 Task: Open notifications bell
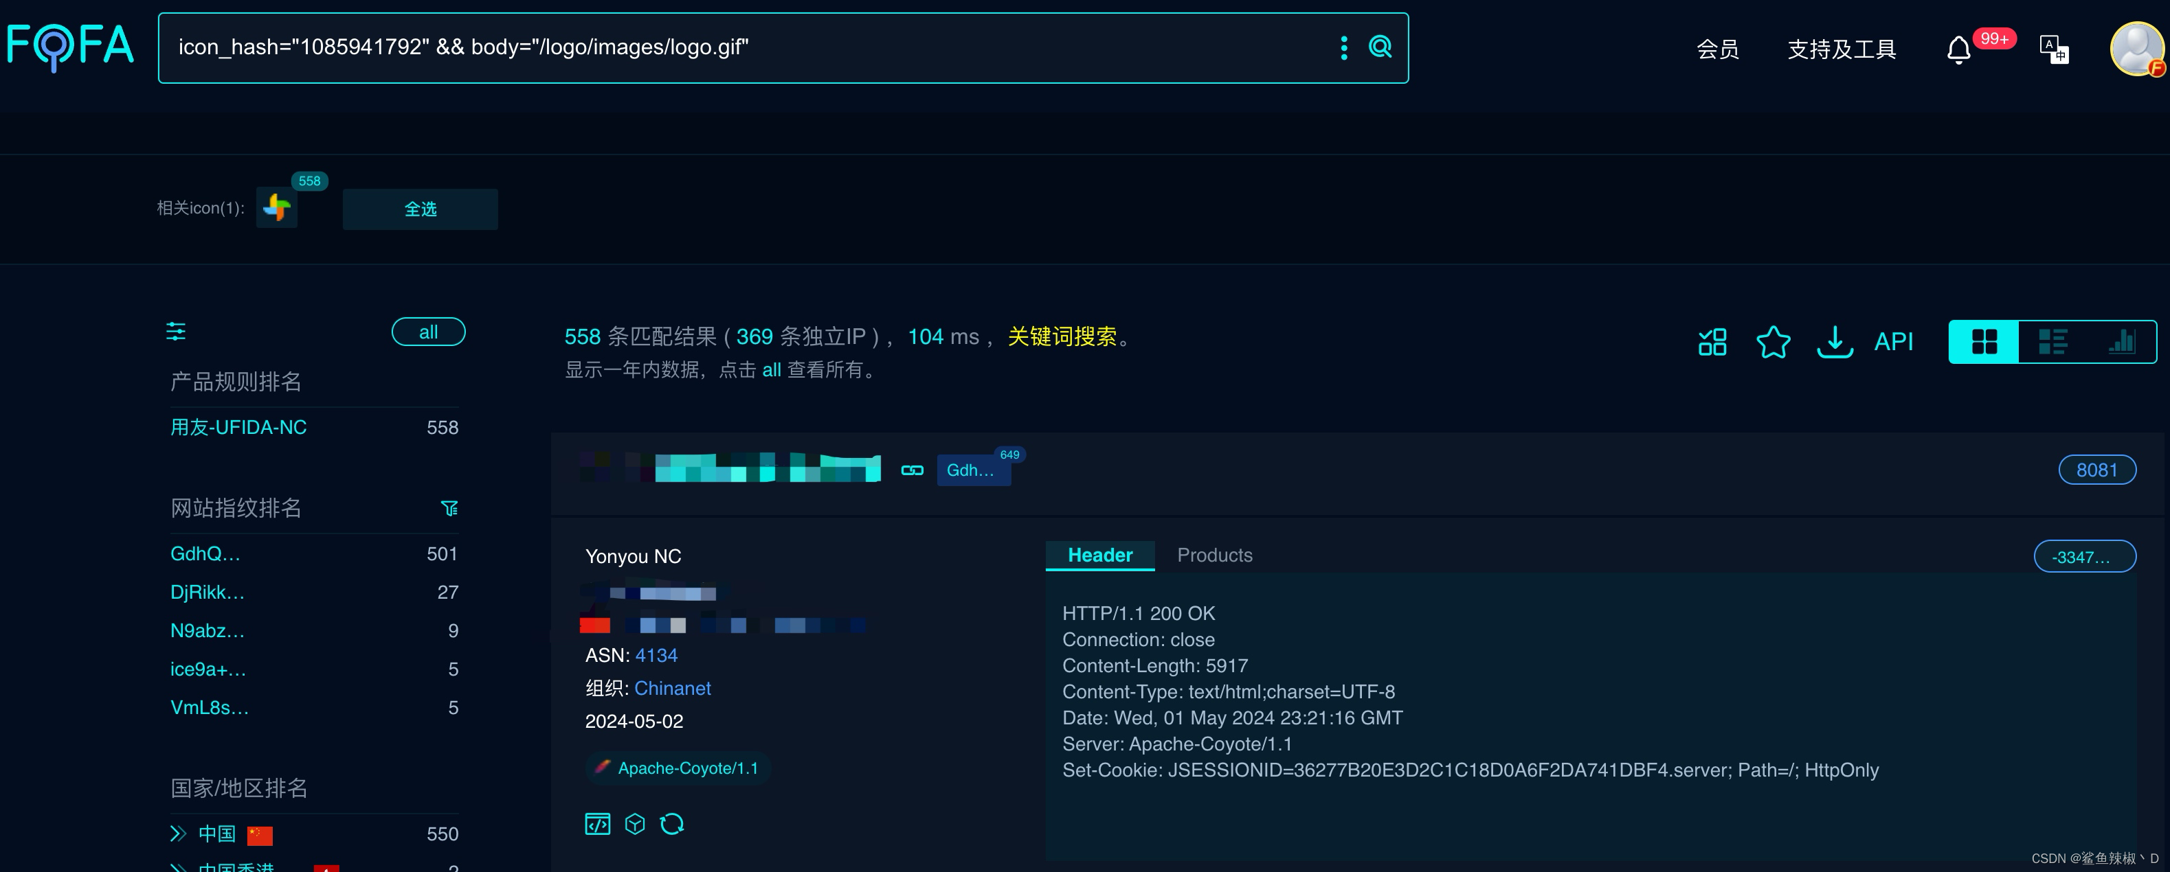coord(1958,49)
